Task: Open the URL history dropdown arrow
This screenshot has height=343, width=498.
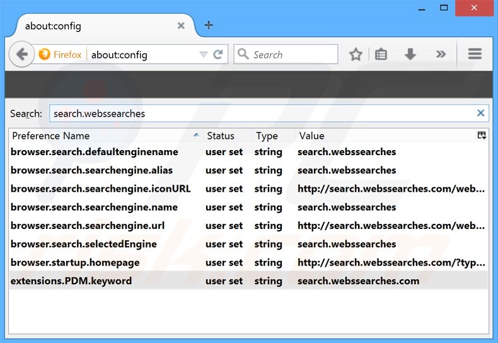Action: point(203,55)
